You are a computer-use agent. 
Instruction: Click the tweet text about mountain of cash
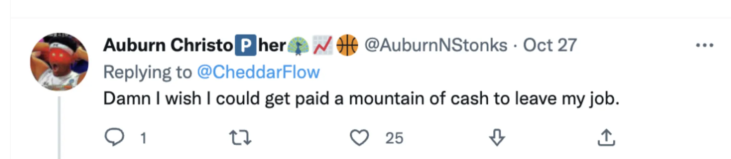tap(361, 99)
